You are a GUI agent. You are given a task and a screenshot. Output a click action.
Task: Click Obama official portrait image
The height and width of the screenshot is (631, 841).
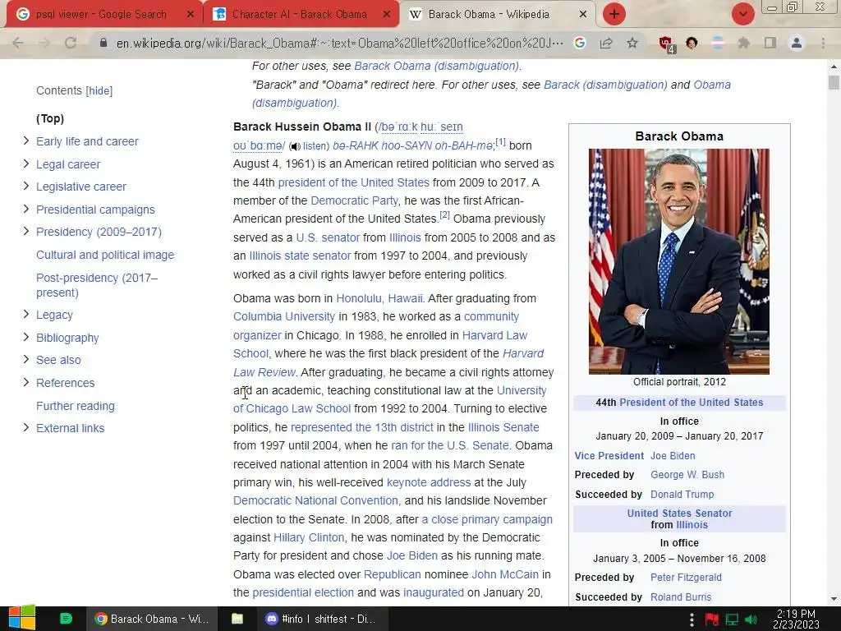click(x=678, y=261)
